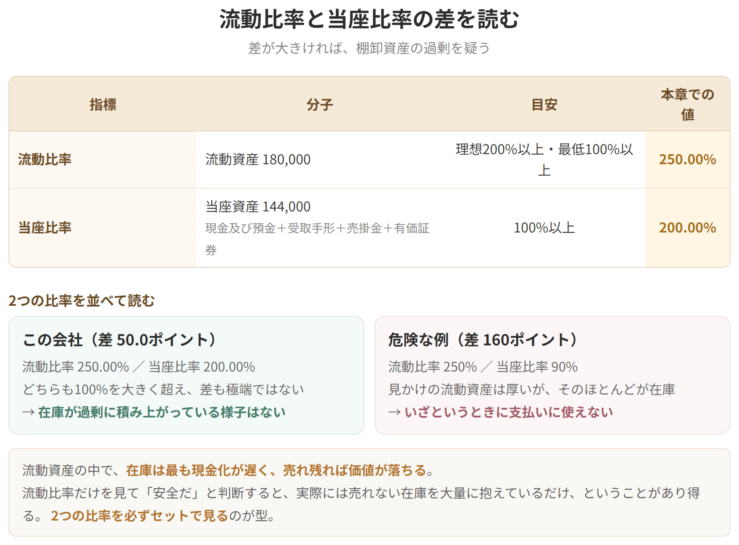The width and height of the screenshot is (739, 545).
Task: Click the line 見かけの流動資産は厚いが、そのほとんどが在庫
Action: (531, 390)
